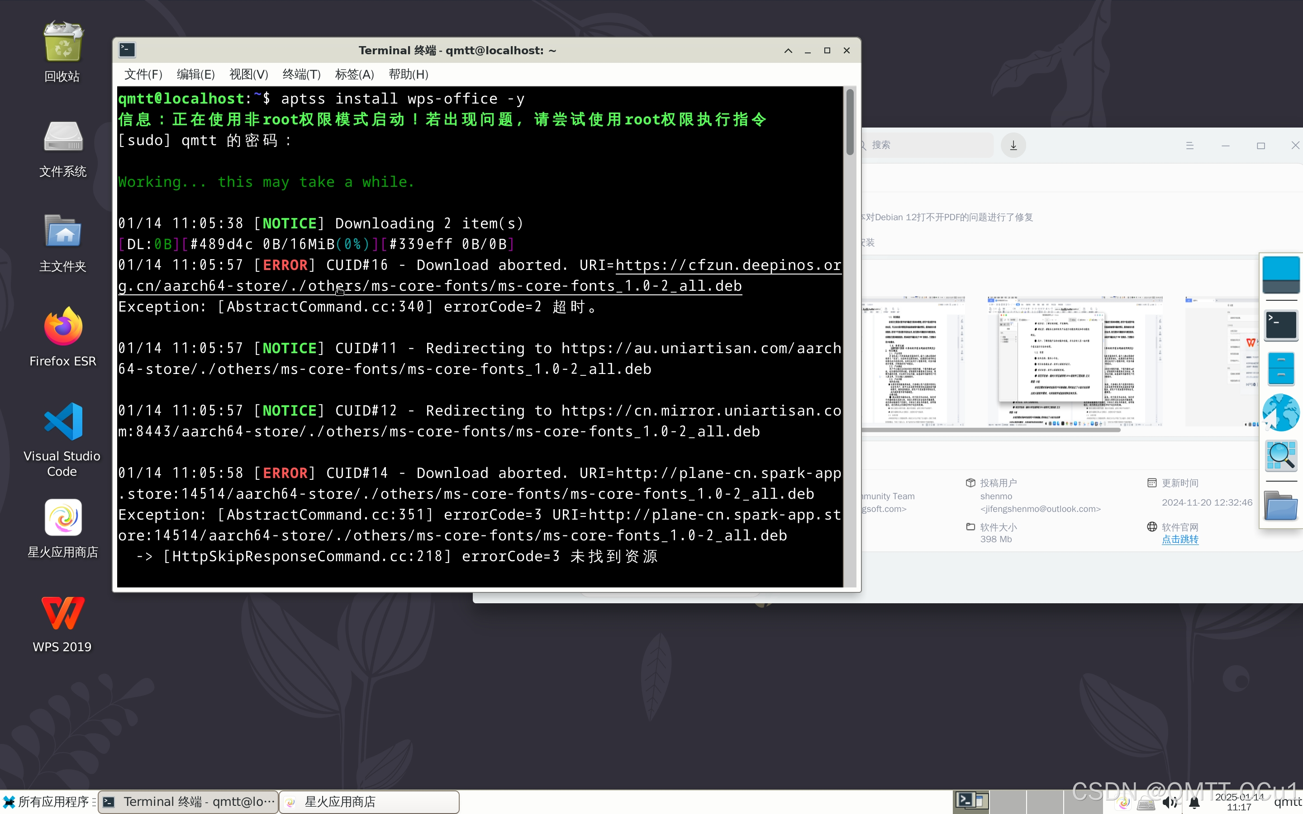Open the 星火应用商店 desktop icon
The width and height of the screenshot is (1303, 814).
tap(63, 518)
